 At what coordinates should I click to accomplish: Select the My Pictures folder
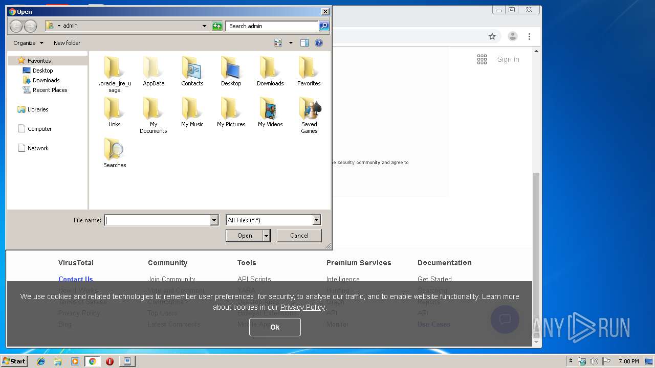(231, 112)
